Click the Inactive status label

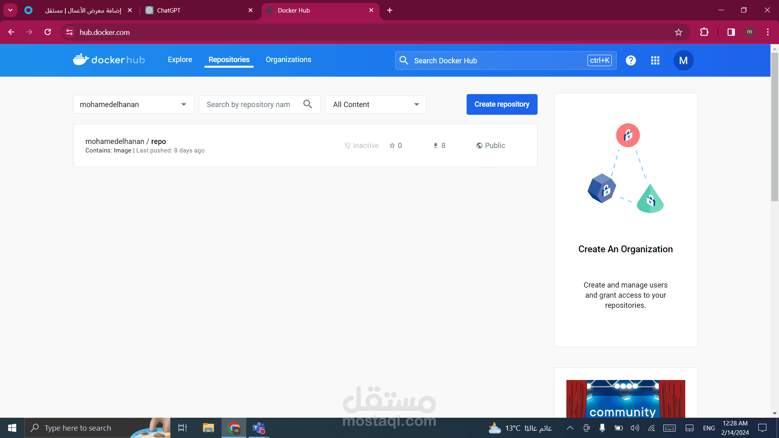[366, 146]
